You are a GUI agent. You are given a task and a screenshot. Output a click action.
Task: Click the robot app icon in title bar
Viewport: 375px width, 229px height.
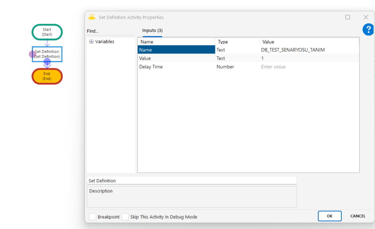coord(92,17)
